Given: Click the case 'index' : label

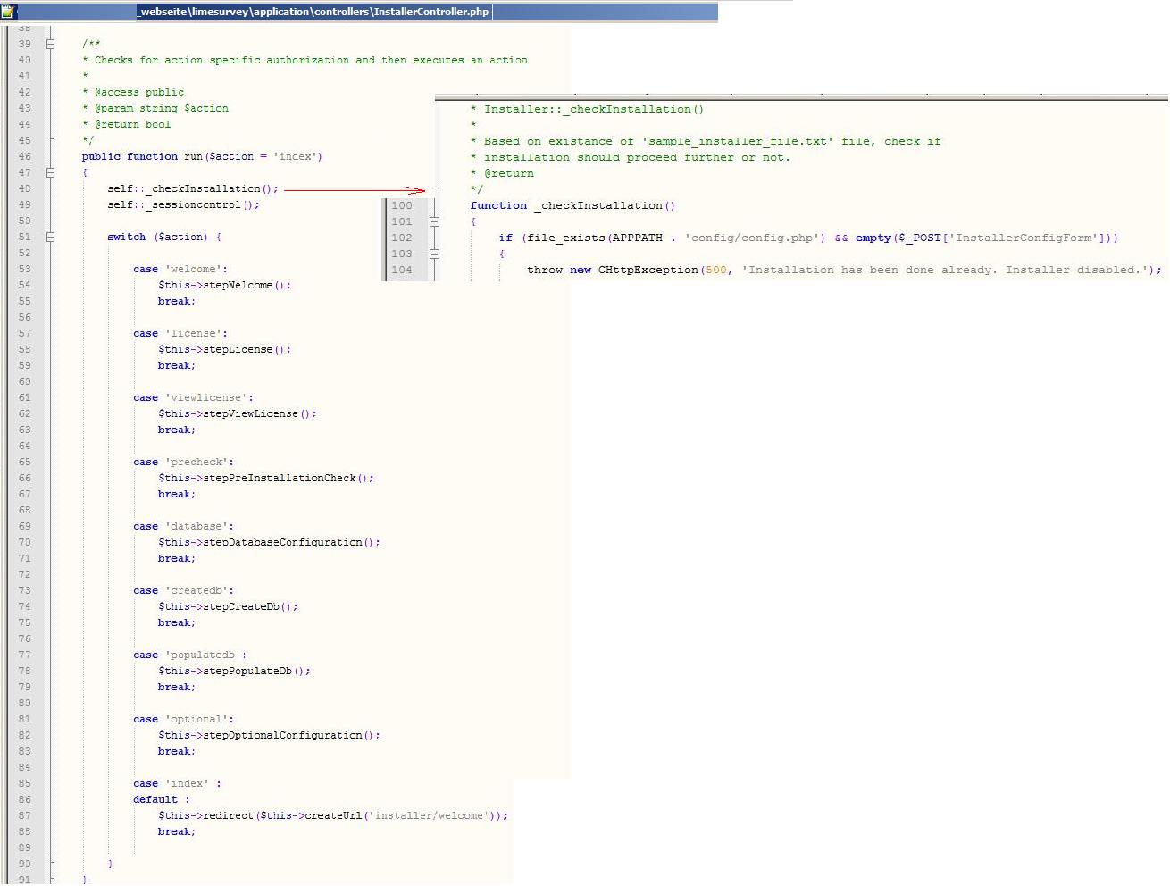Looking at the screenshot, I should coord(177,783).
